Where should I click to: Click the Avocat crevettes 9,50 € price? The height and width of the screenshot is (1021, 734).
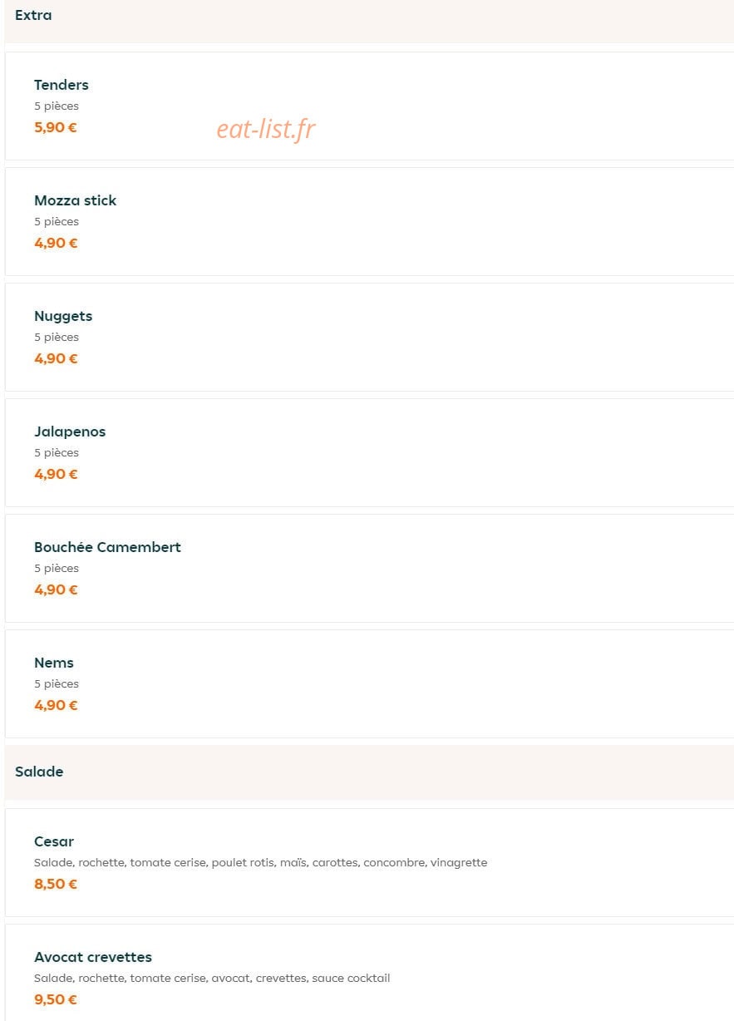[x=56, y=999]
